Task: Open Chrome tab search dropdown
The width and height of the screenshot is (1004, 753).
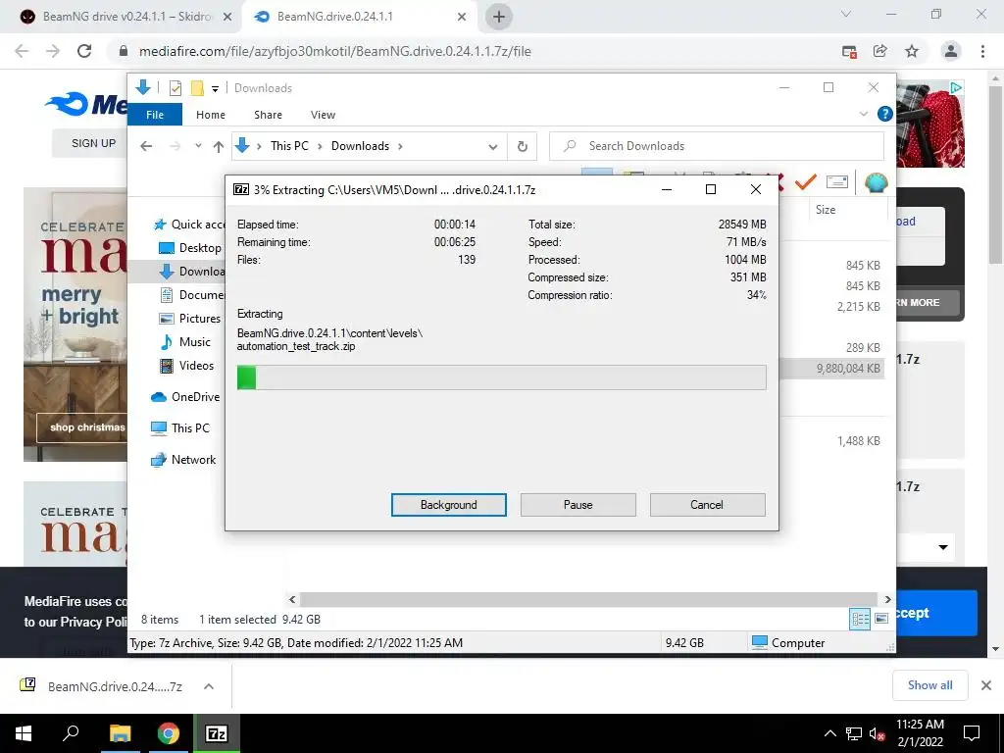Action: tap(846, 14)
